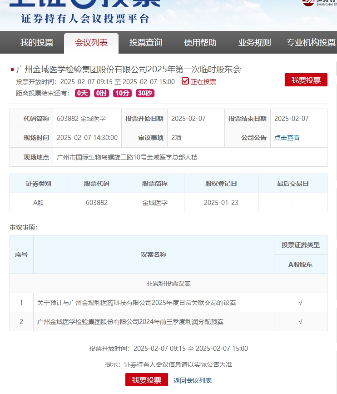Viewport: 337px width, 394px height.
Task: Click the bottom 我要投票 button
Action: pos(147,379)
